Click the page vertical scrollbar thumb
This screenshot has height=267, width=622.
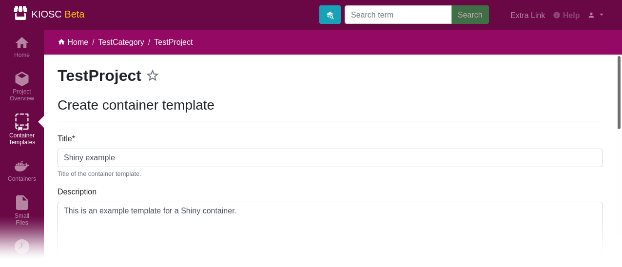pyautogui.click(x=619, y=93)
